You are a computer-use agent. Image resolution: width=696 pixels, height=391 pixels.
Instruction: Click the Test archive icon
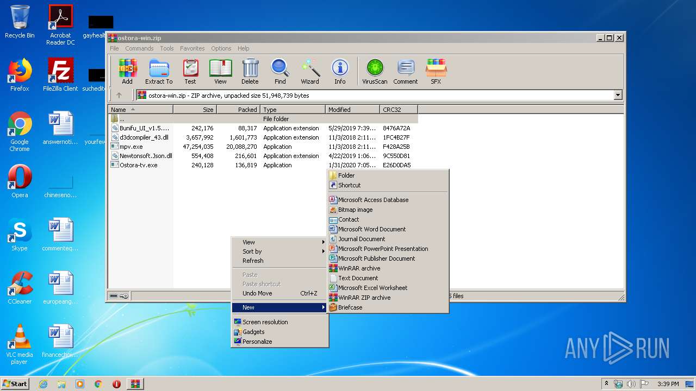pyautogui.click(x=190, y=72)
